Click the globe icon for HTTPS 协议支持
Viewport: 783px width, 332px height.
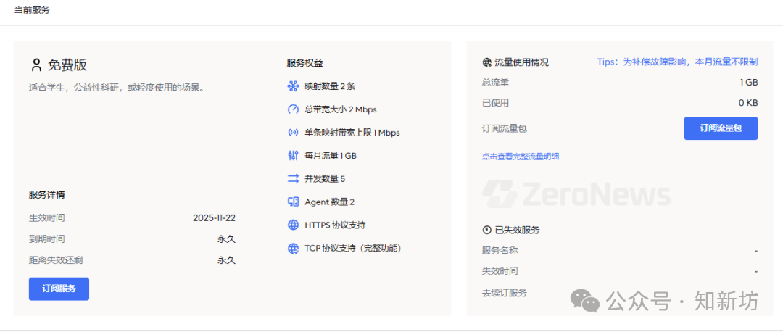293,225
